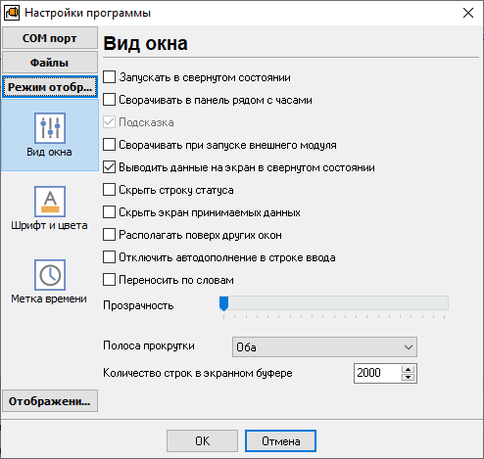
Task: Open the Шрифт и цвета icon
Action: (50, 202)
